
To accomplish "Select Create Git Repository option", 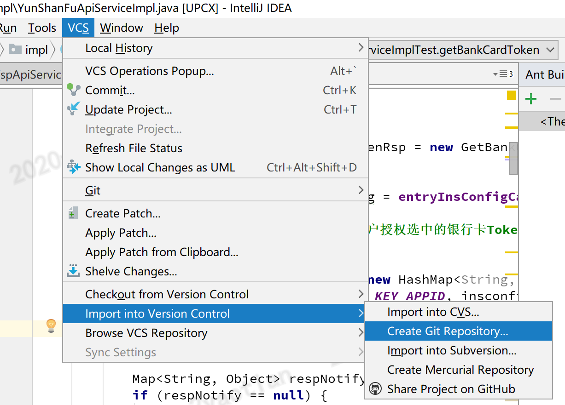I will coord(448,331).
